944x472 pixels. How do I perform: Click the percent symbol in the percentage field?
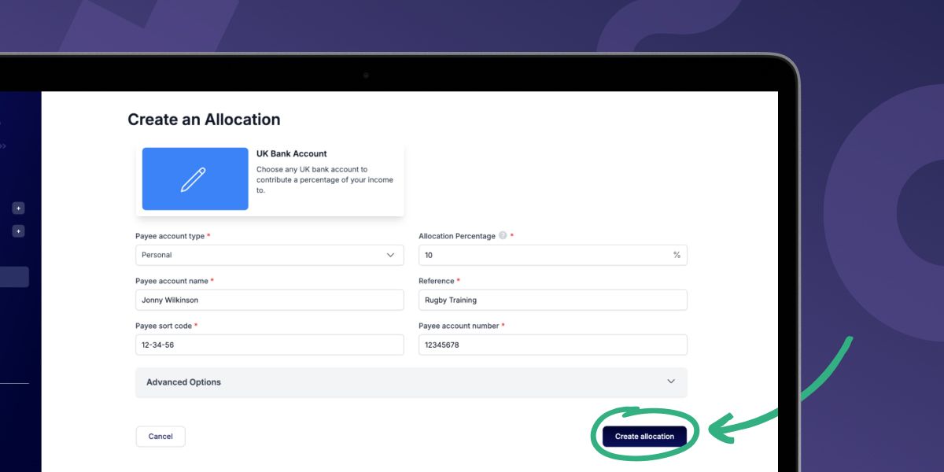pyautogui.click(x=677, y=255)
